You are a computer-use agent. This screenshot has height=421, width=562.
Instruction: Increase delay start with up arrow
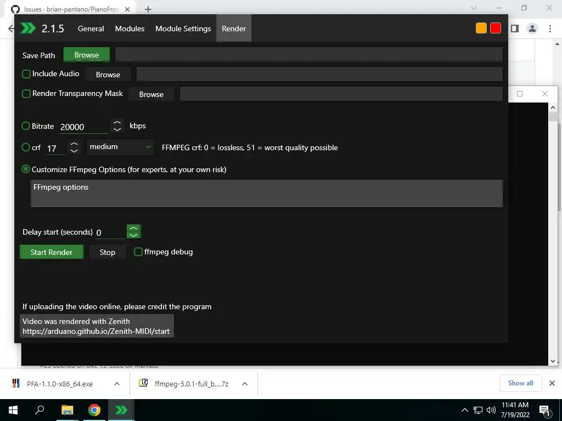coord(134,229)
